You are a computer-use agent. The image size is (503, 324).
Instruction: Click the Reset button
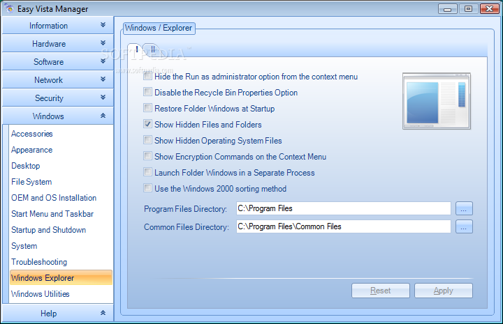(x=381, y=291)
